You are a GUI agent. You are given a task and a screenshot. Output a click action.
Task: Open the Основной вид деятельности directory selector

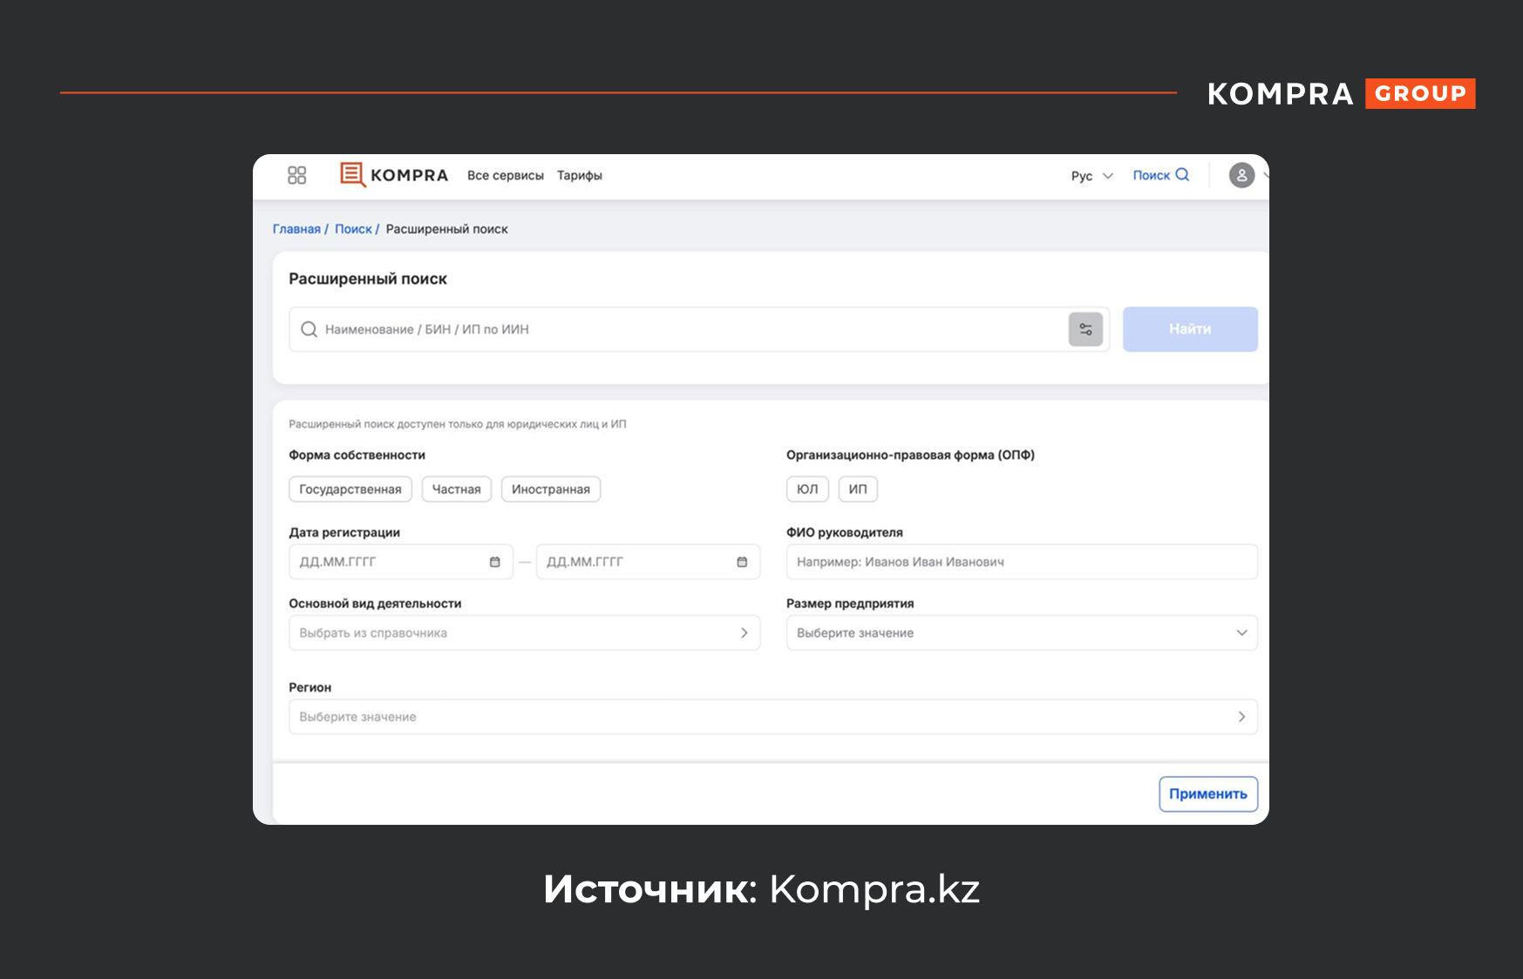(524, 633)
